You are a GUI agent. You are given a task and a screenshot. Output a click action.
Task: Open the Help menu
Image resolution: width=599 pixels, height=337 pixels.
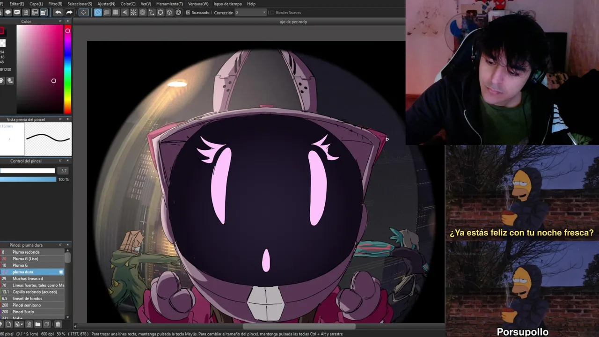click(x=251, y=4)
